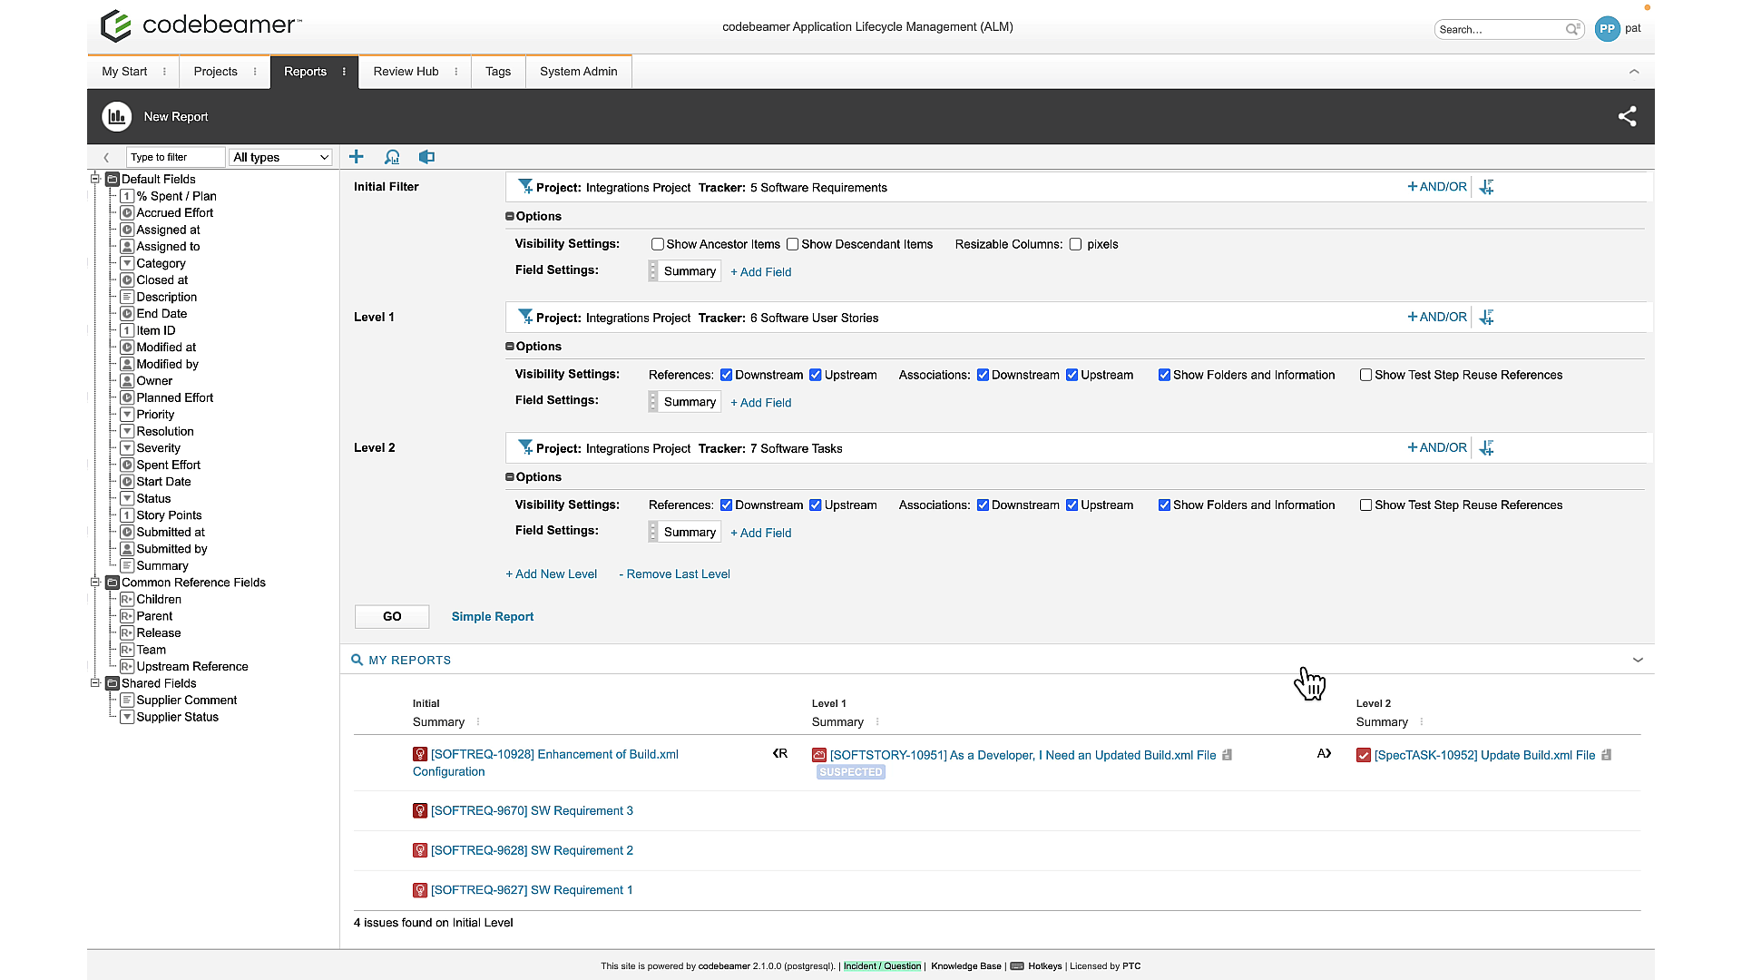Click the GO button
1742x980 pixels.
click(392, 616)
